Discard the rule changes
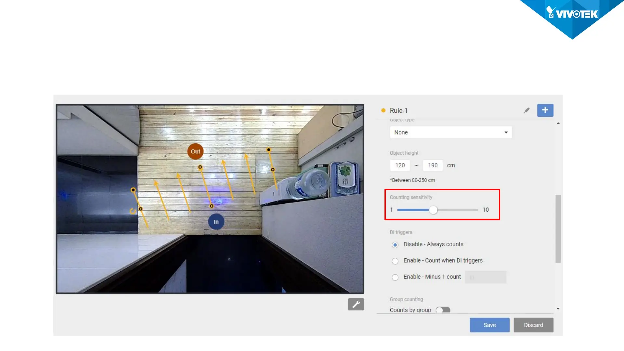Image resolution: width=624 pixels, height=351 pixels. tap(533, 325)
